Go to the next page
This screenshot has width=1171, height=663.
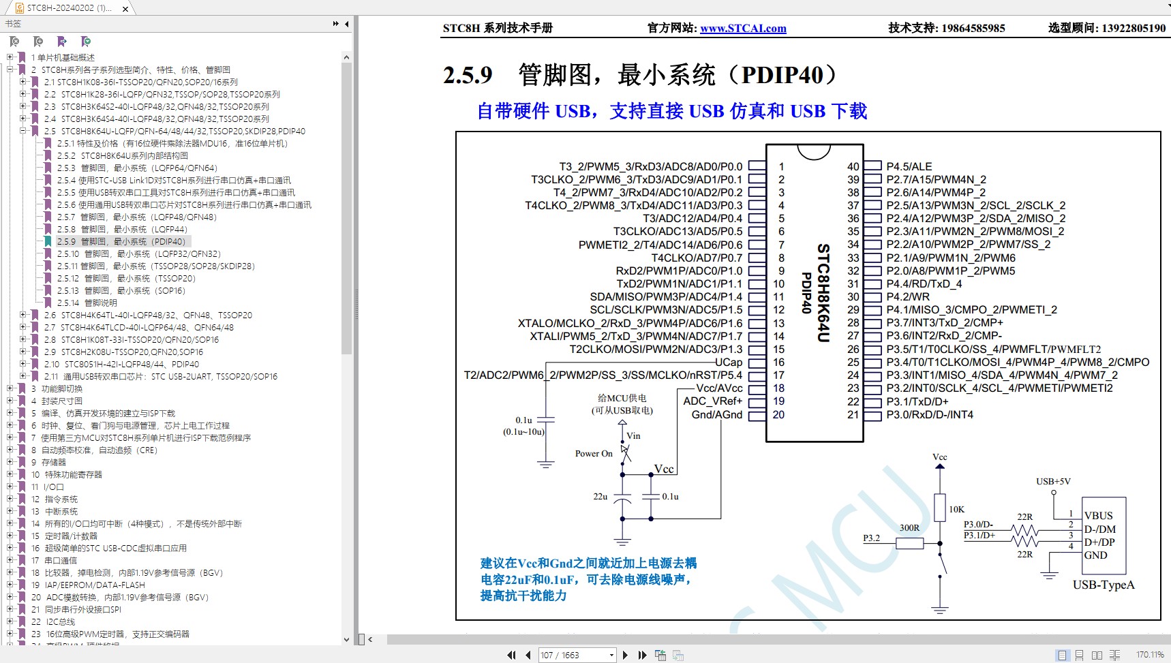tap(625, 655)
